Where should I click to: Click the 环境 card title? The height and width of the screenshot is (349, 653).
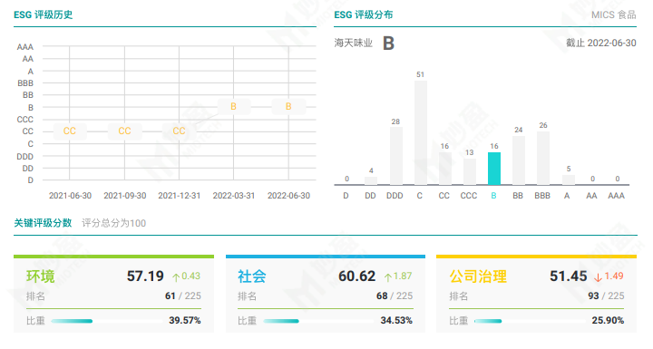41,276
